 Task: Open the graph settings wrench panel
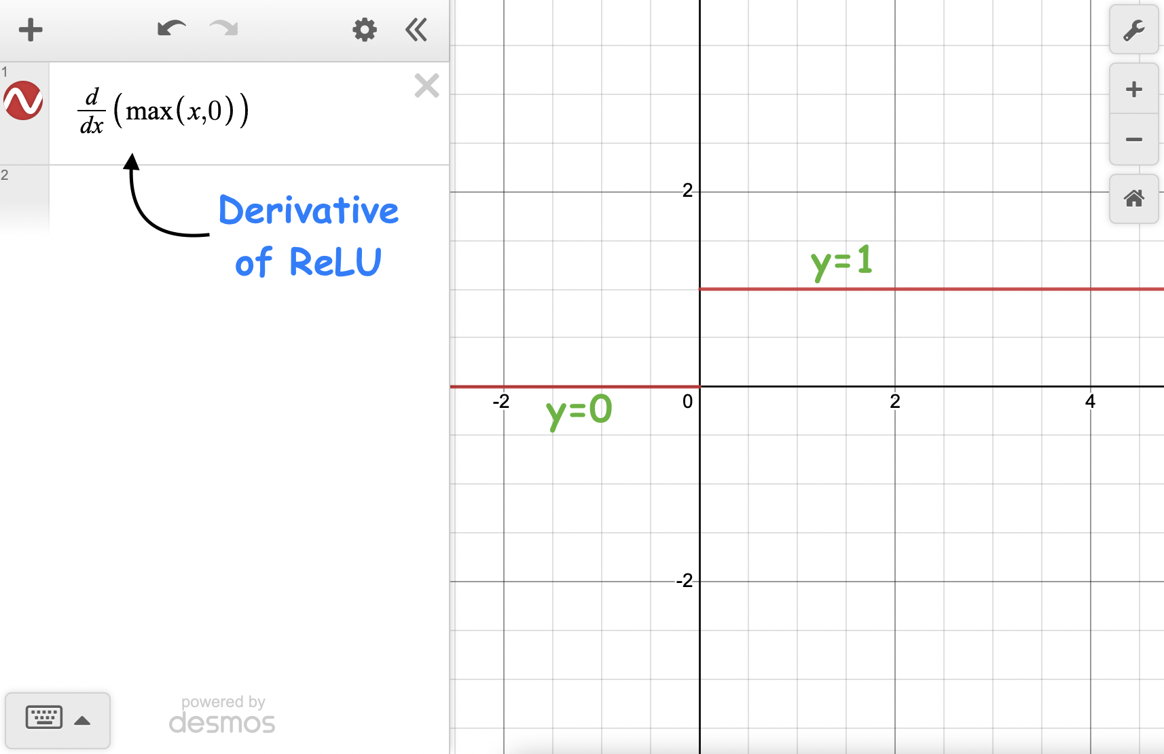click(1133, 30)
